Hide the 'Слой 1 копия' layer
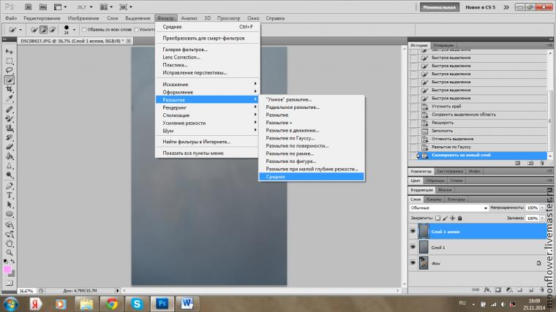This screenshot has height=312, width=556. click(413, 231)
